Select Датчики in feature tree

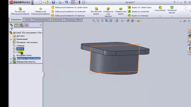(19, 36)
